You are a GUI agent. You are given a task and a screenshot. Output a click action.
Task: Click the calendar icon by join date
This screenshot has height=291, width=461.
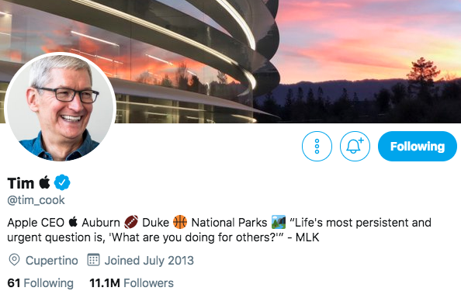coord(93,259)
